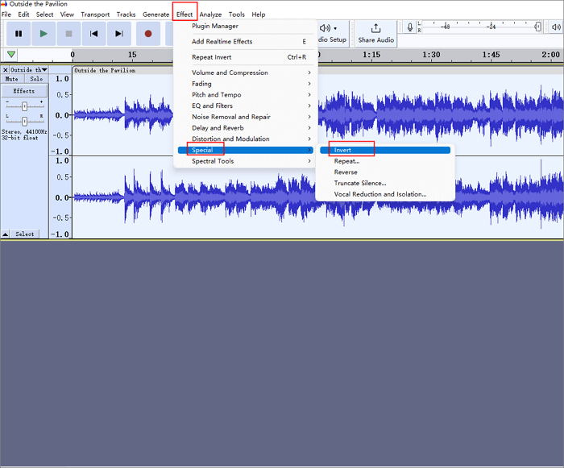Click the Share Audio label
The width and height of the screenshot is (564, 468).
(376, 40)
